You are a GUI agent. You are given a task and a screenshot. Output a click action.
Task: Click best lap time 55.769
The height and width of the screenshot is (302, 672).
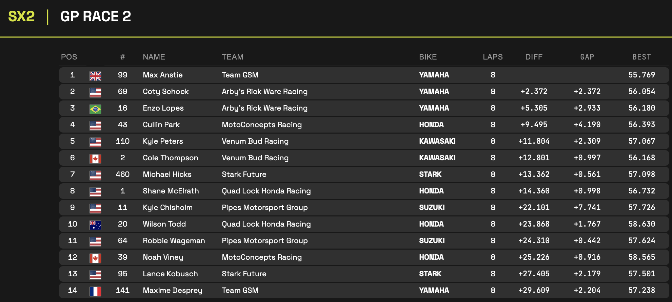pos(641,75)
